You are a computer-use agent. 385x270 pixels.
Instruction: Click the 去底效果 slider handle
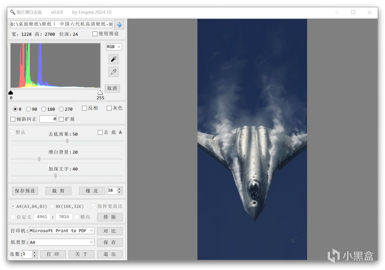[x=67, y=141]
